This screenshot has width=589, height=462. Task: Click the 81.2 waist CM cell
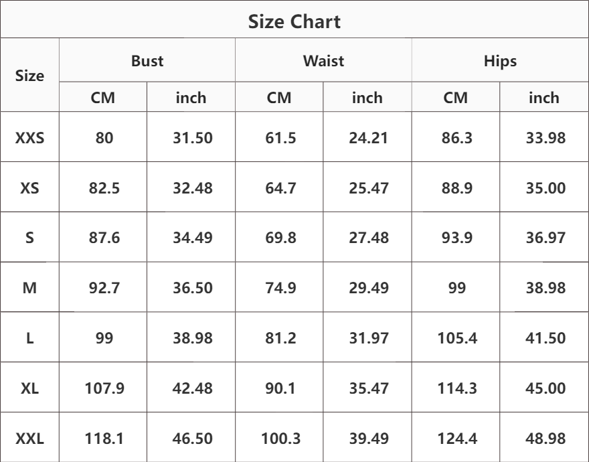pos(280,338)
